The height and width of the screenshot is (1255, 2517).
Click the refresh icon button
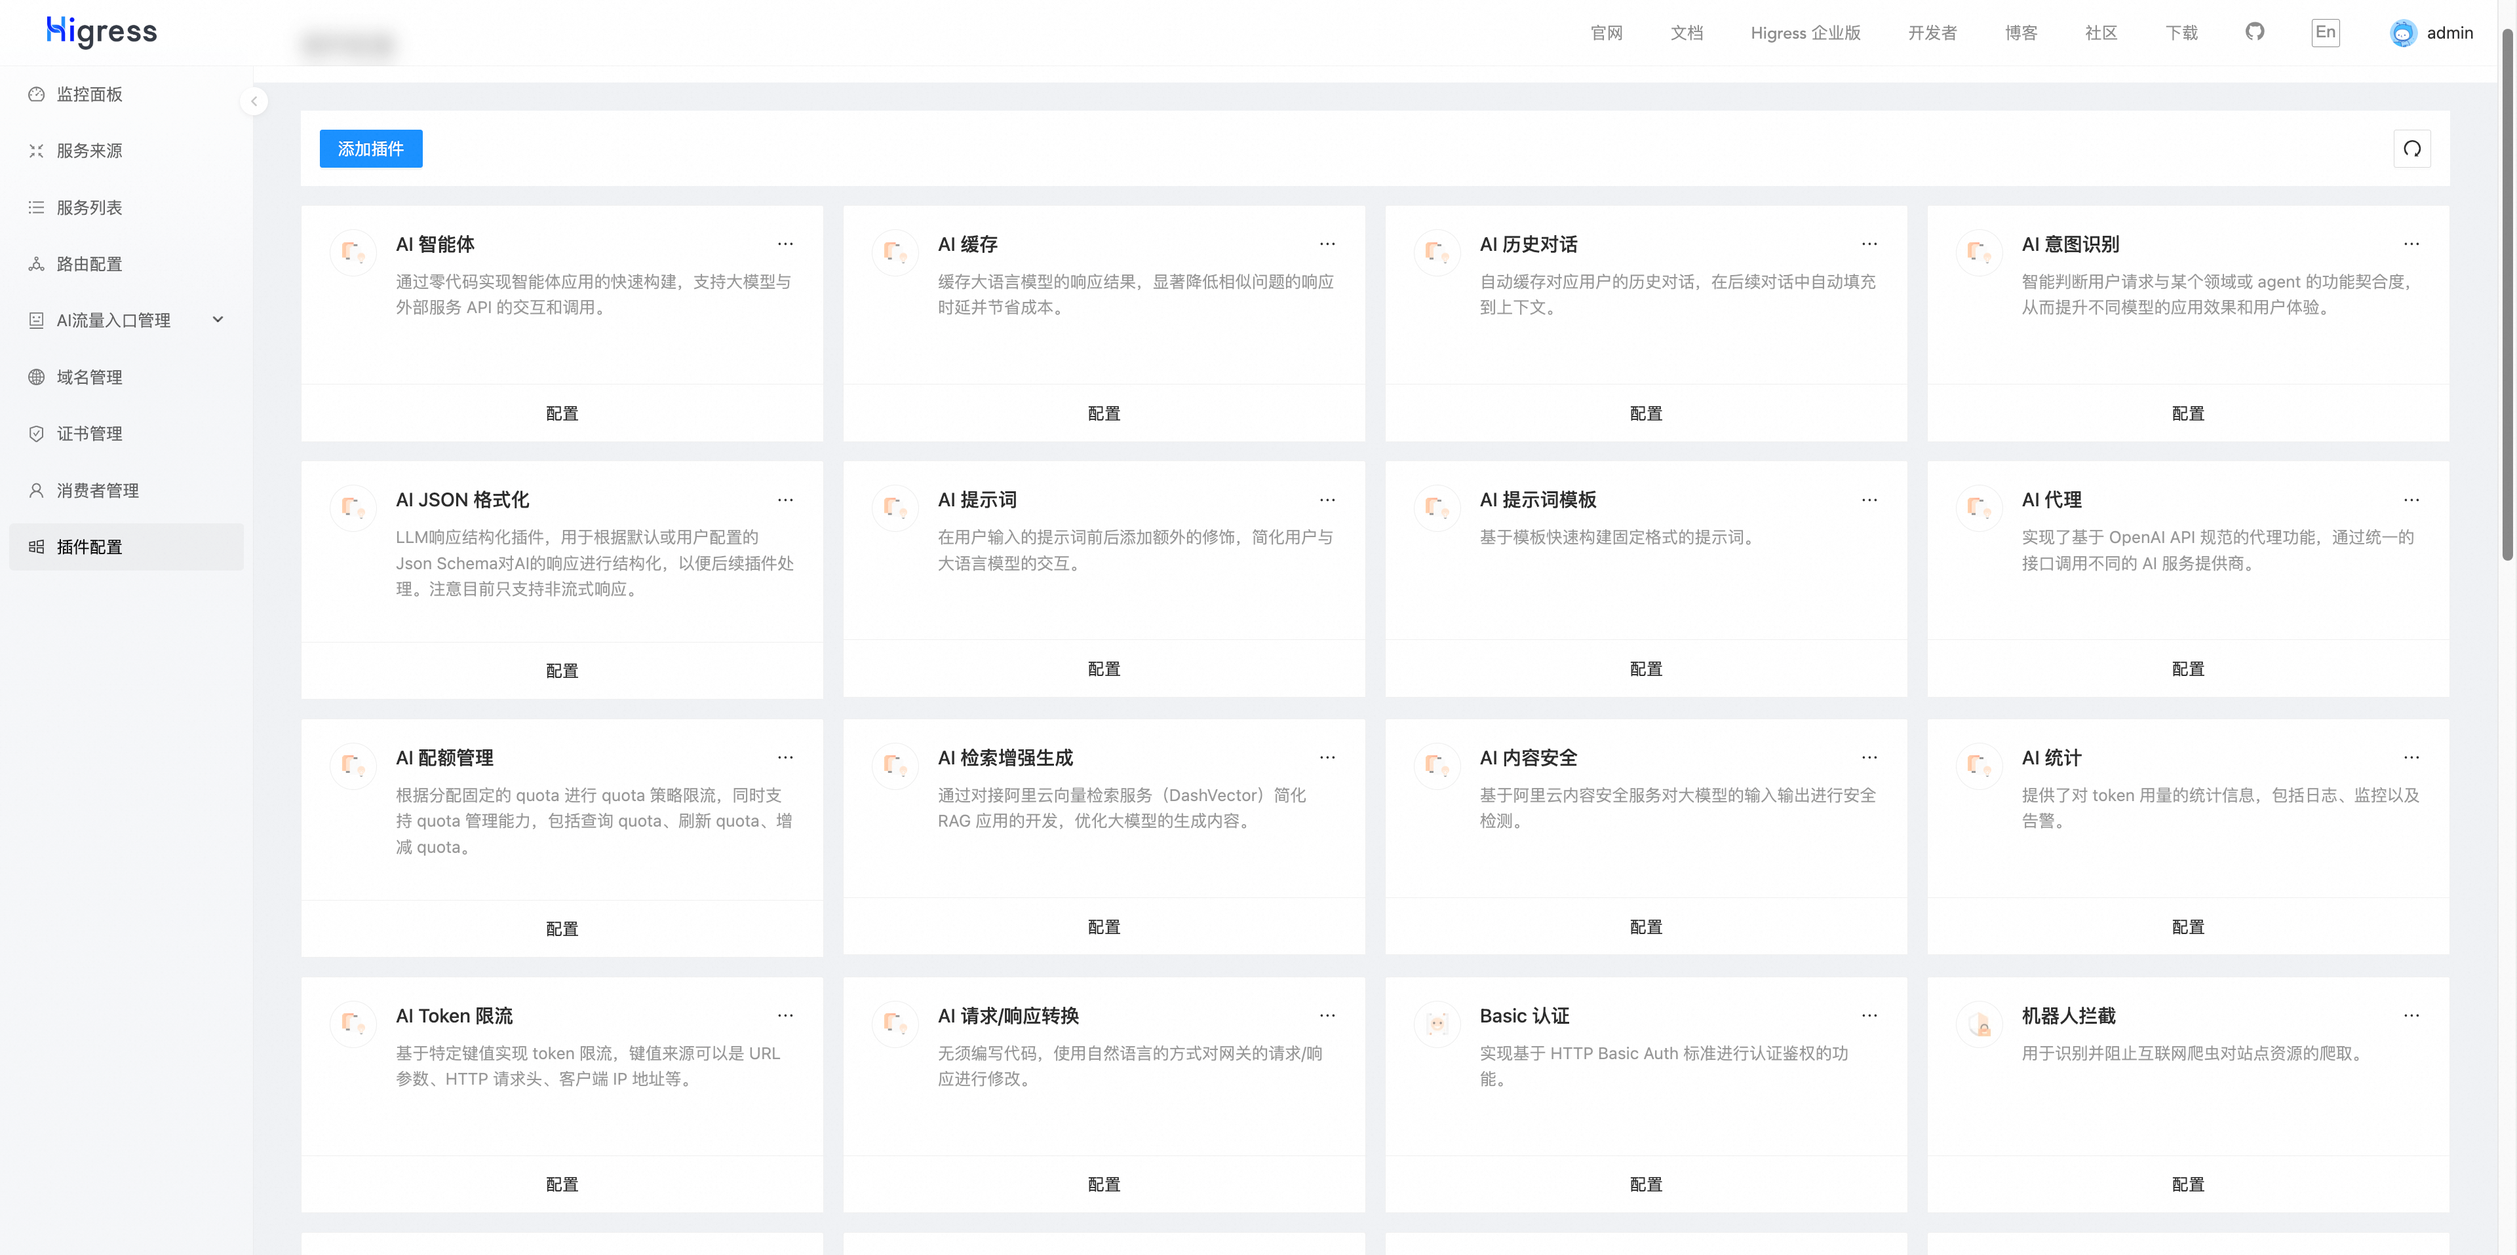coord(2411,149)
